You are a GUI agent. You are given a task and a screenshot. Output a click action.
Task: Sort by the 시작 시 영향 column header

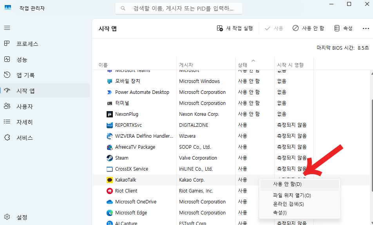(290, 65)
